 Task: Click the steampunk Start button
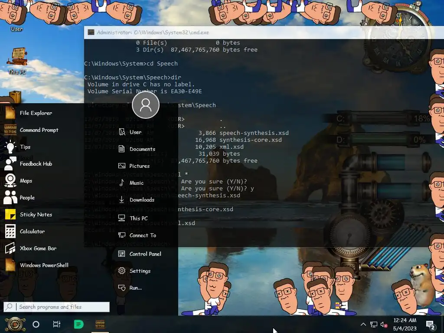[x=15, y=324]
